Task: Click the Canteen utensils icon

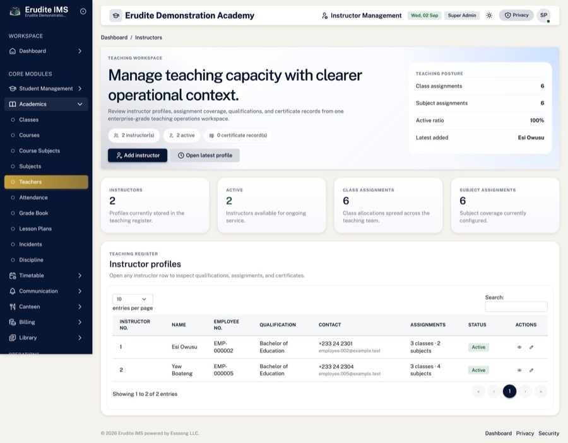Action: (13, 307)
